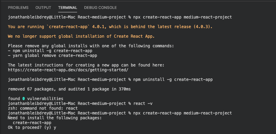Screen dimensions: 276x134
Task: Open the OUTPUT tab
Action: click(x=43, y=8)
